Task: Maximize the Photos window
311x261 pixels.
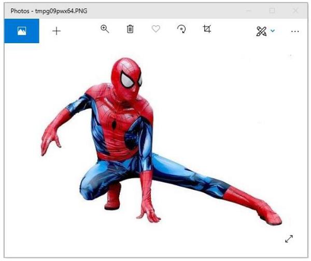Action: [272, 10]
